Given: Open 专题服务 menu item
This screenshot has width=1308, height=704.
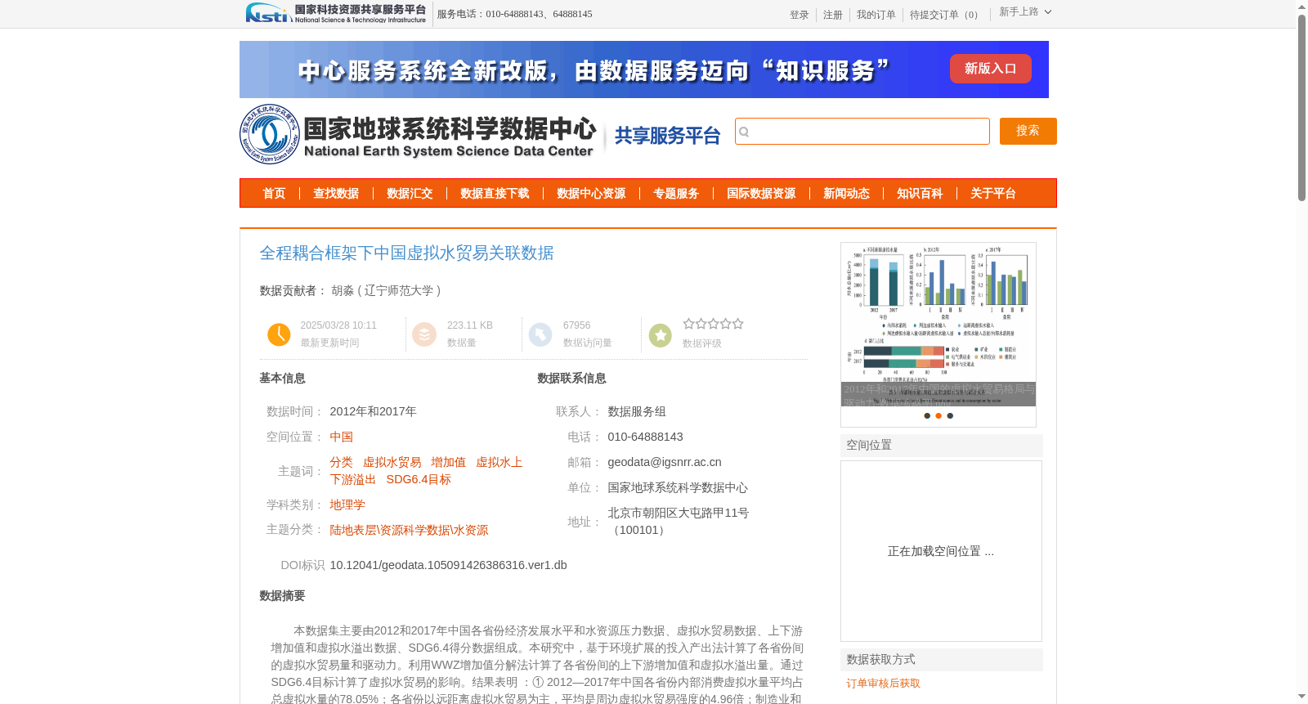Looking at the screenshot, I should click(x=676, y=194).
